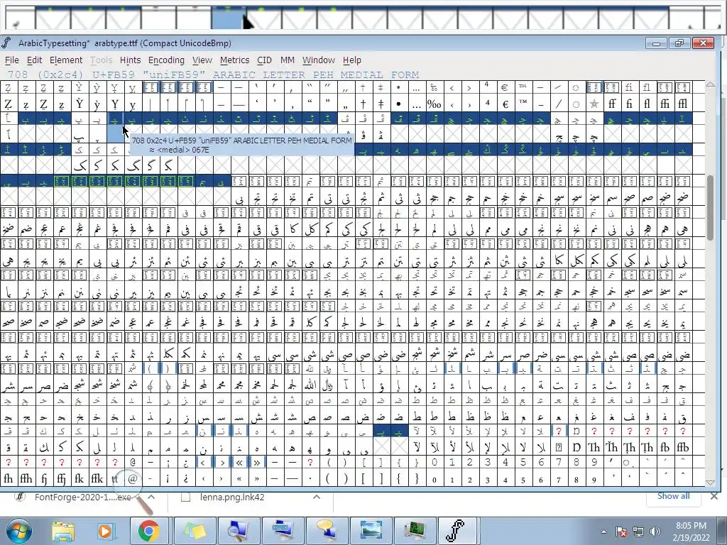727x545 pixels.
Task: Click the volume speaker tray icon
Action: (x=655, y=532)
